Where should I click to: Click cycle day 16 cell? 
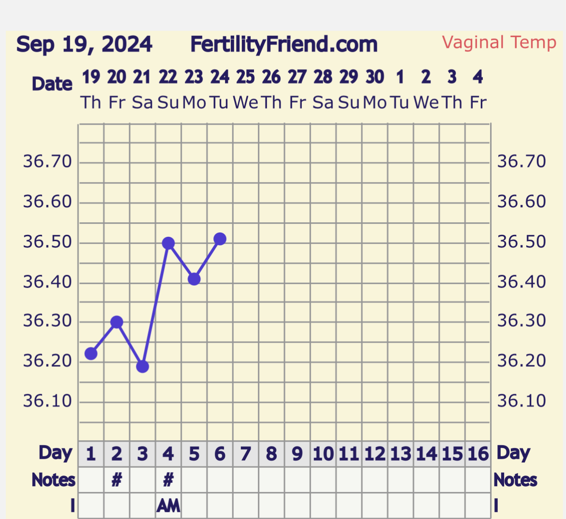coord(478,454)
